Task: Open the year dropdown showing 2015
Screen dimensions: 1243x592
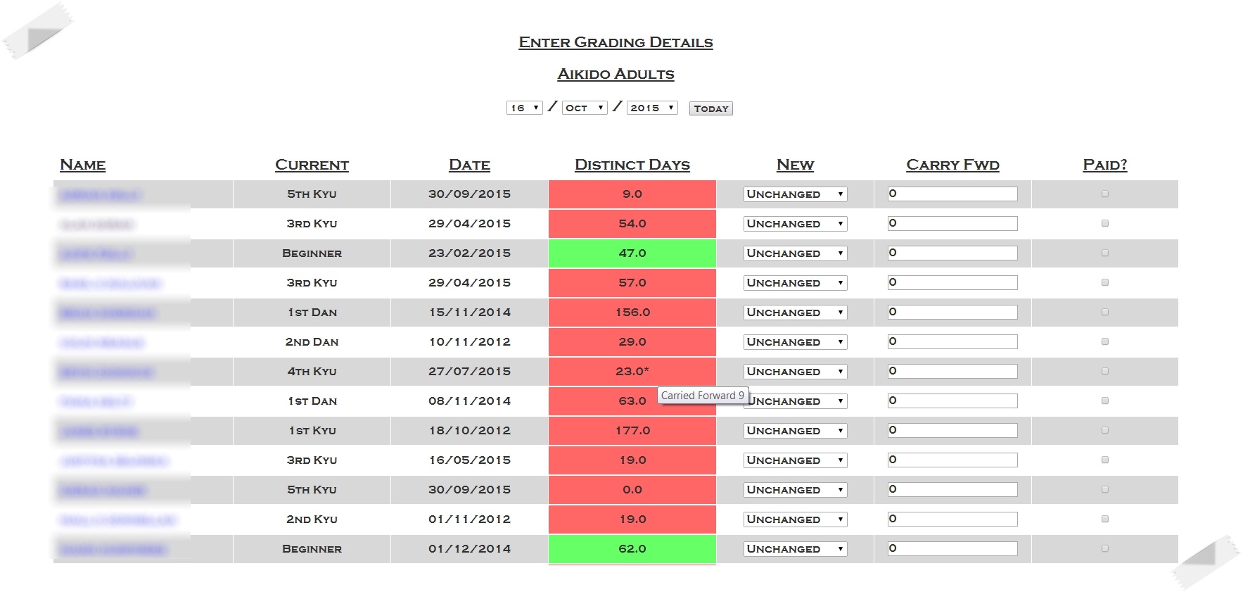Action: point(652,108)
